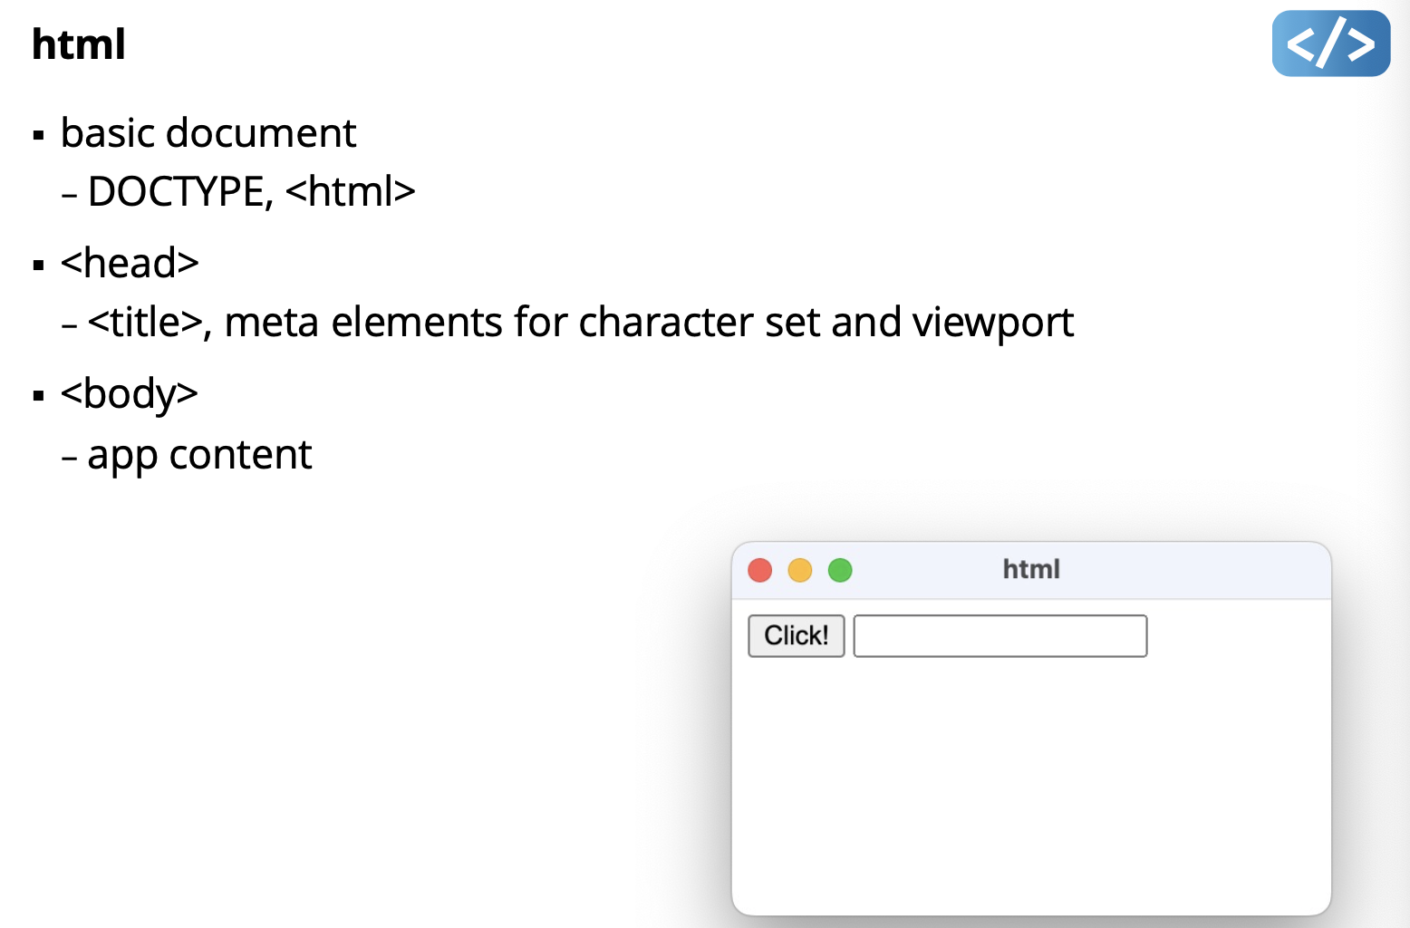The height and width of the screenshot is (928, 1410).
Task: Minimize the html window with the yellow button
Action: click(x=800, y=570)
